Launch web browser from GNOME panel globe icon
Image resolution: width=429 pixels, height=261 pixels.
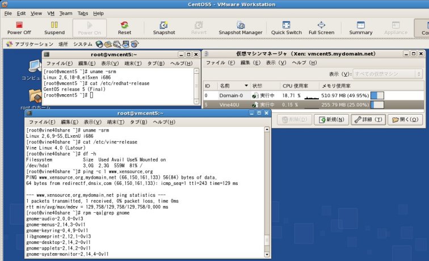click(99, 44)
